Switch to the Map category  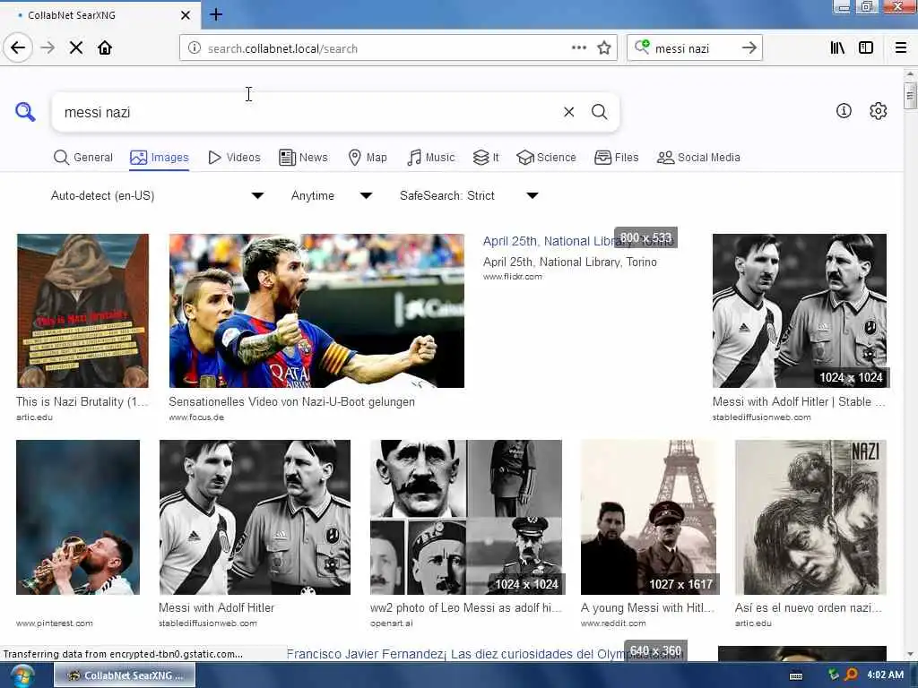click(368, 158)
